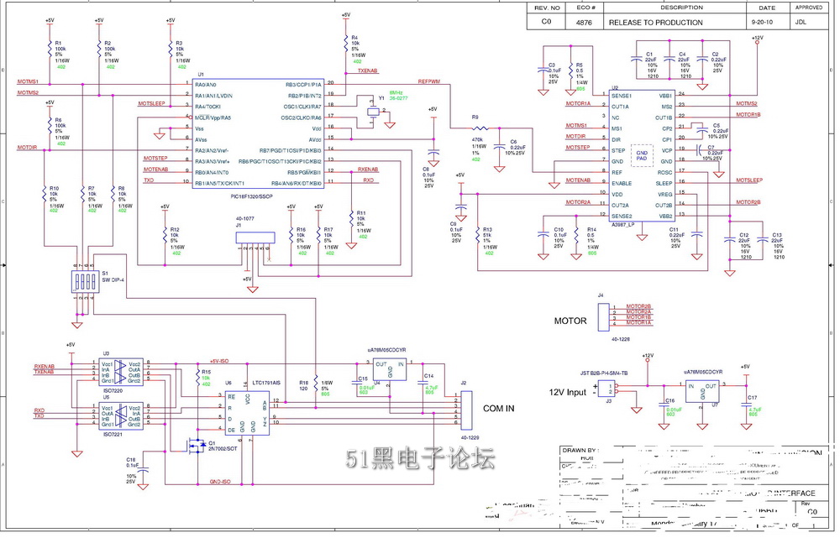Screen dimensions: 840x543
Task: Select the MOTSLEEP net label at U1 pin 3
Action: (151, 103)
